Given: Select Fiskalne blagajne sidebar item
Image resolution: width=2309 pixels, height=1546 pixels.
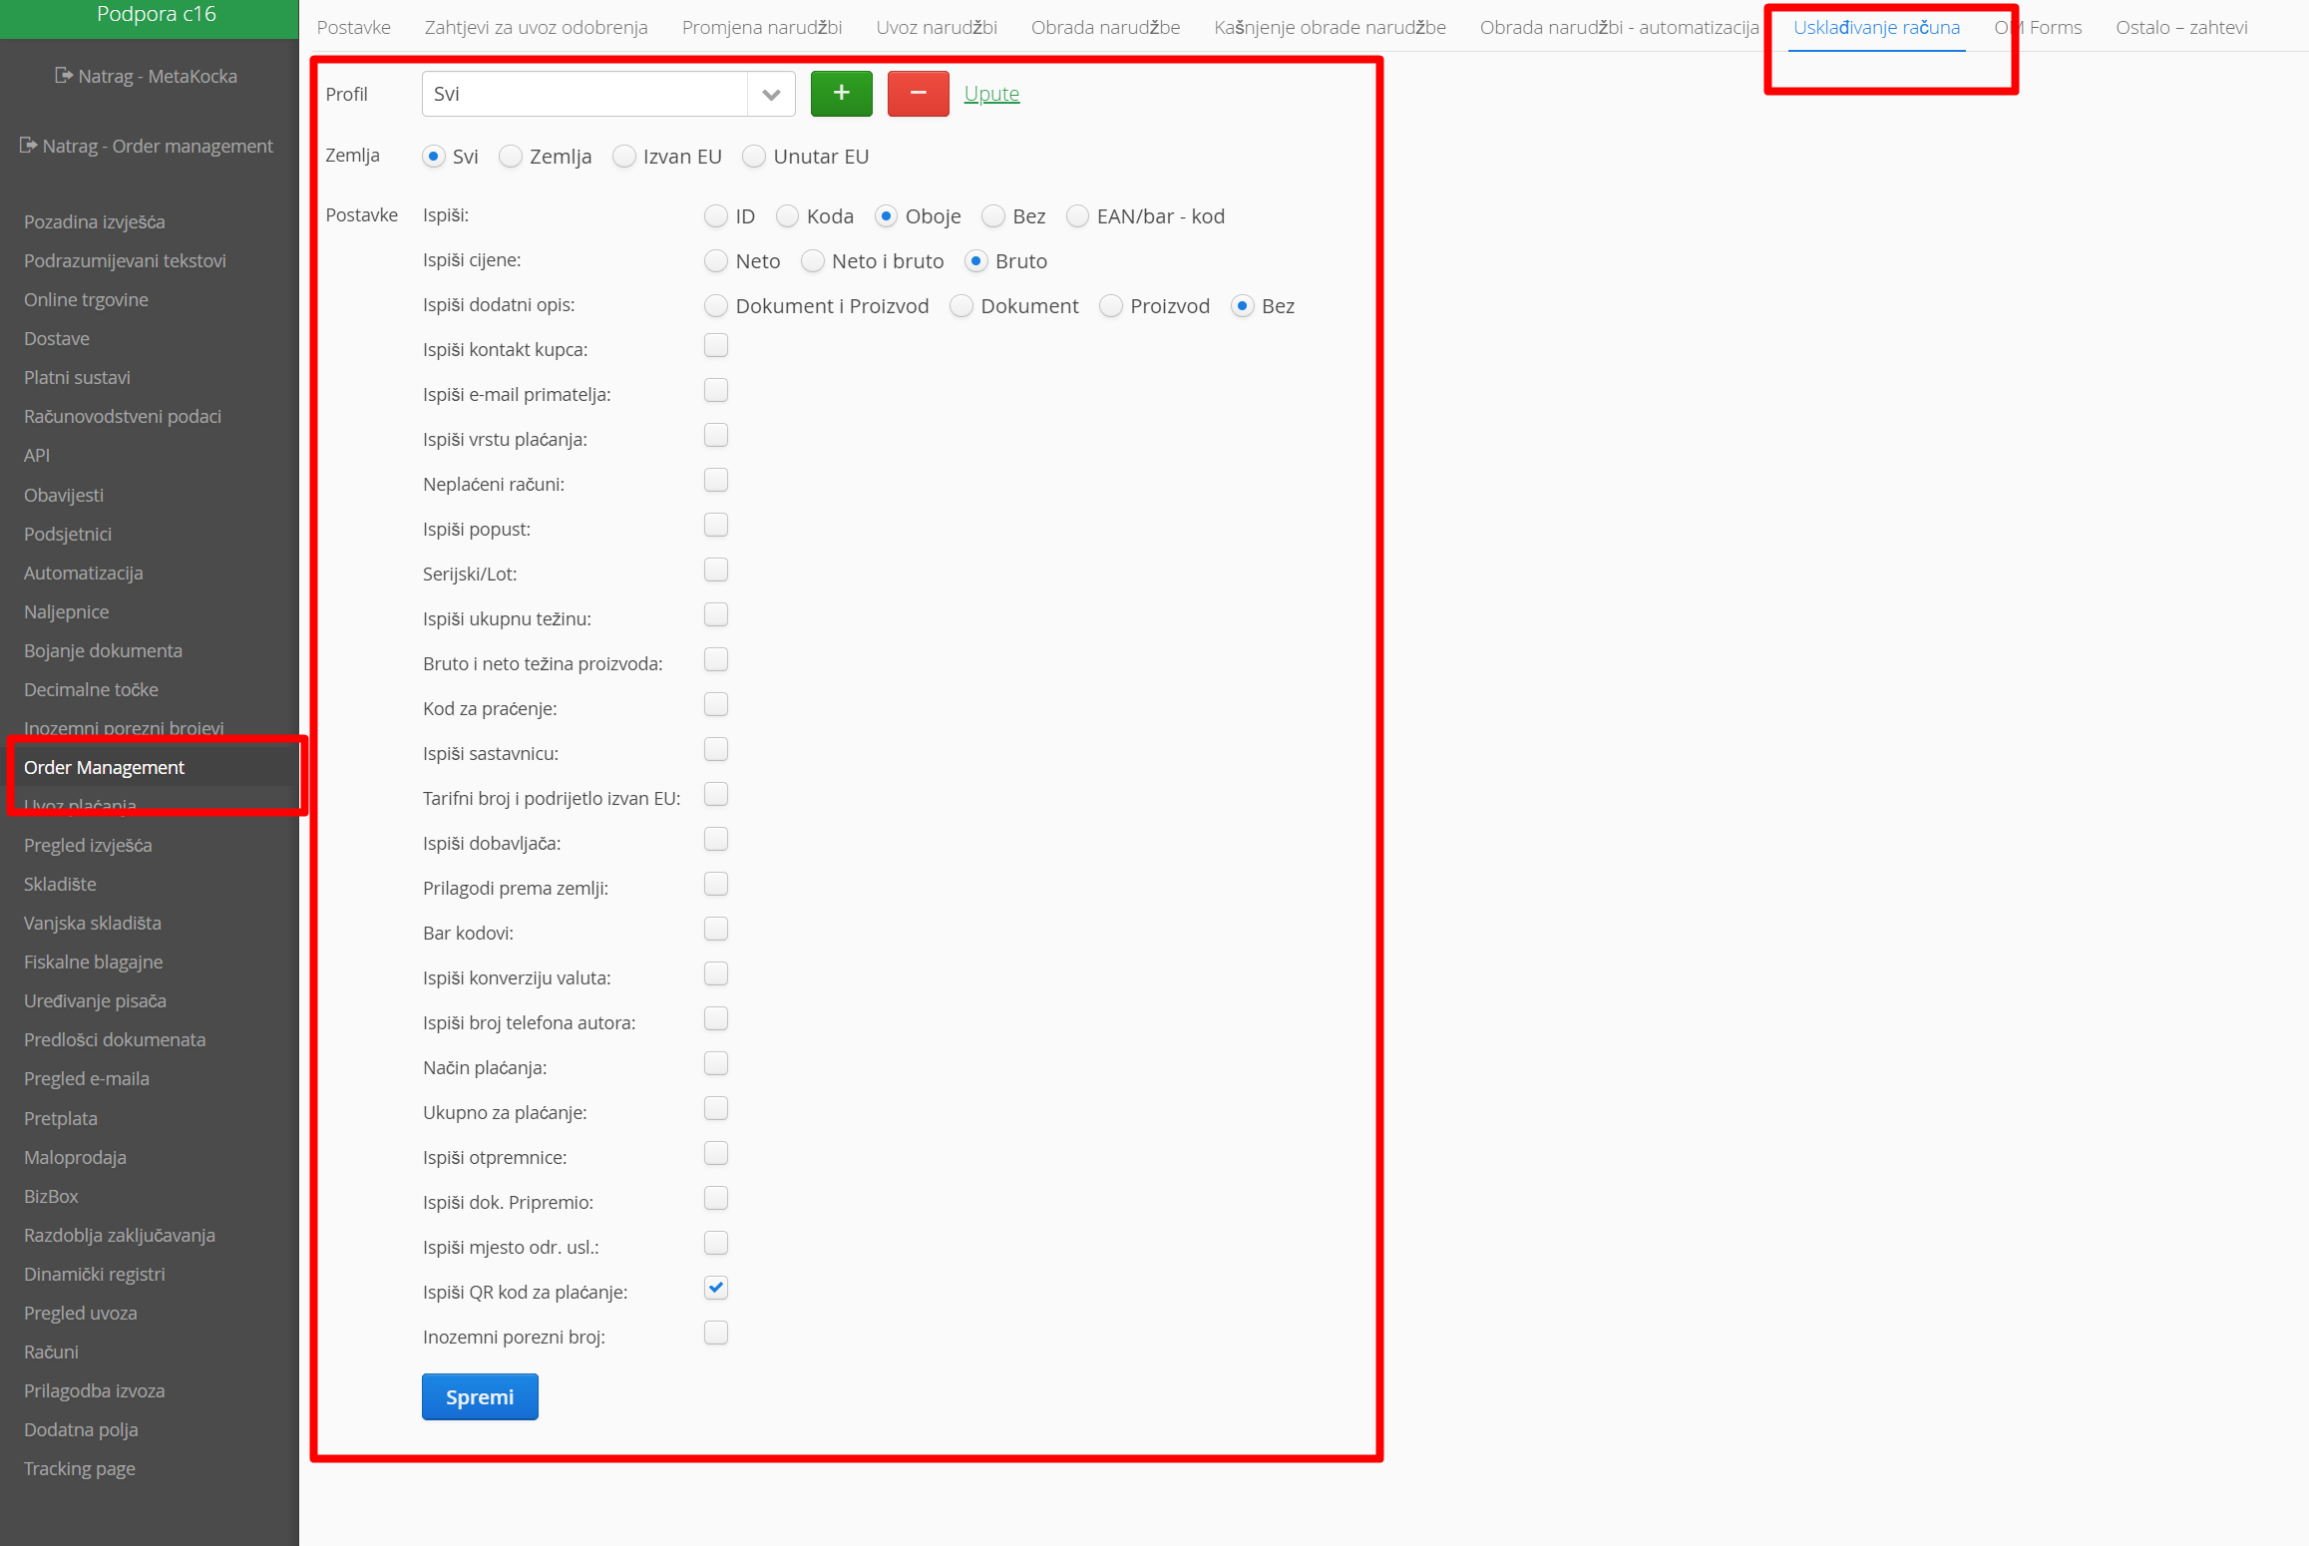Looking at the screenshot, I should (x=94, y=962).
